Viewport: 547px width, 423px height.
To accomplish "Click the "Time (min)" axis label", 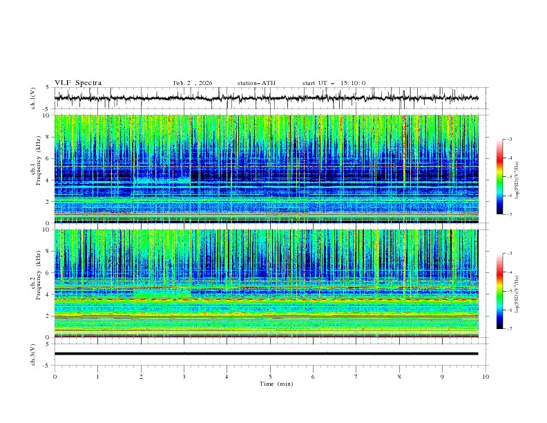I will pyautogui.click(x=276, y=384).
